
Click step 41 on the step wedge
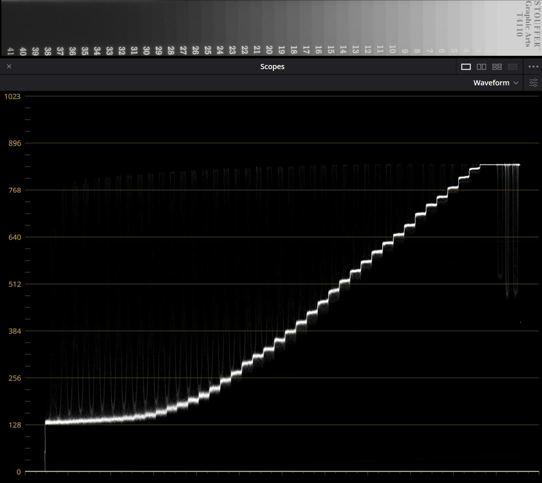10,51
